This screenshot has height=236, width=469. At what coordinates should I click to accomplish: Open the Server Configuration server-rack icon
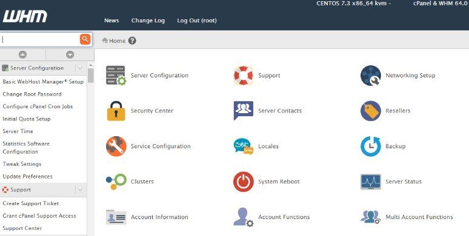(x=116, y=76)
